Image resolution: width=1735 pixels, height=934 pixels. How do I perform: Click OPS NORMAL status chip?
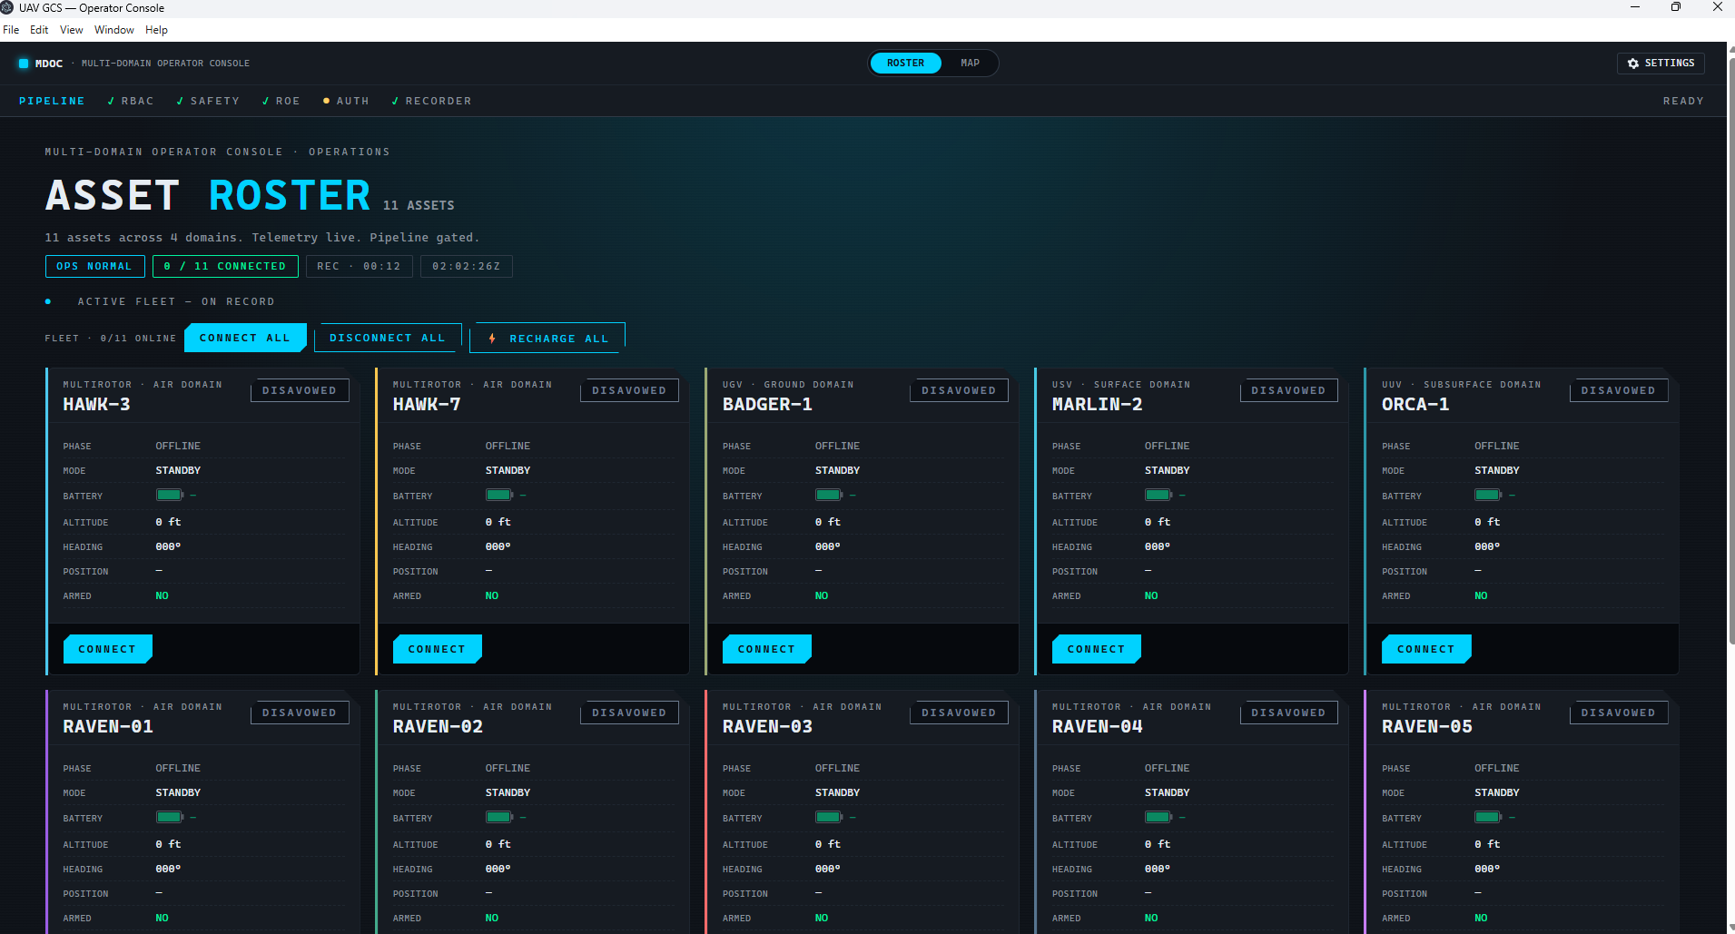pos(94,266)
